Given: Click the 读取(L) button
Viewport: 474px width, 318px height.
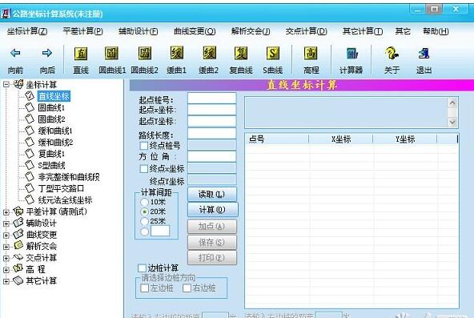Looking at the screenshot, I should click(212, 194).
